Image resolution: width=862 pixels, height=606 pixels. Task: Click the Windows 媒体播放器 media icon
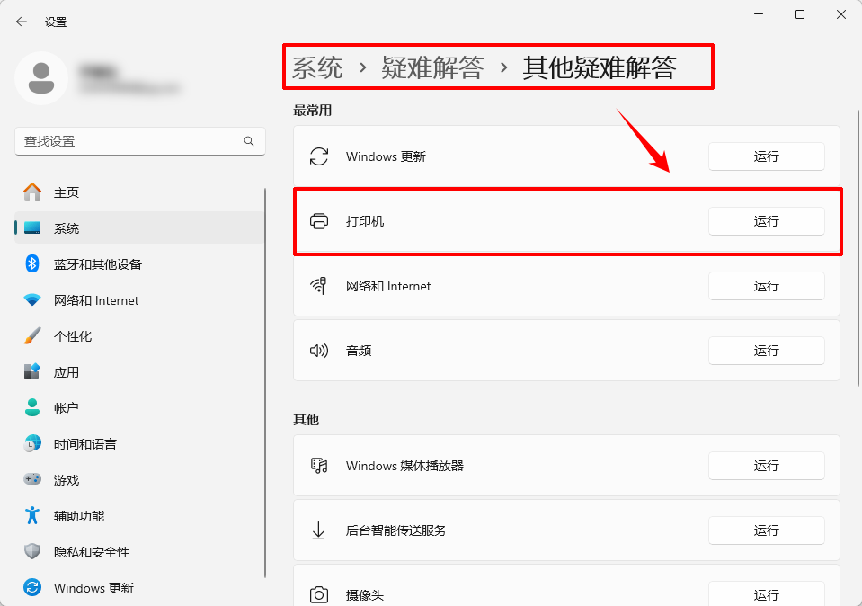click(x=319, y=466)
